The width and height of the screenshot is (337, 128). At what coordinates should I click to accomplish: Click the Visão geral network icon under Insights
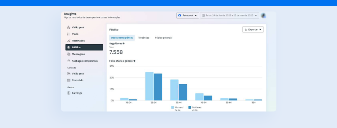click(68, 28)
